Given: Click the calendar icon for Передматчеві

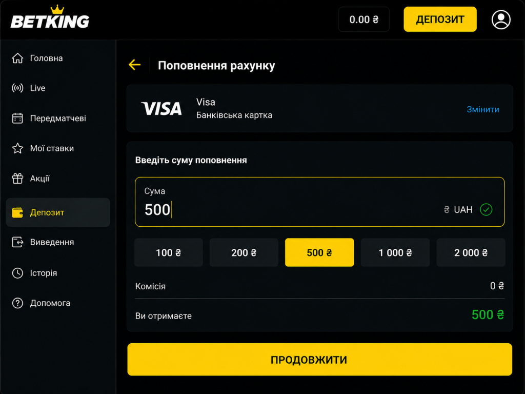Looking at the screenshot, I should coord(17,118).
